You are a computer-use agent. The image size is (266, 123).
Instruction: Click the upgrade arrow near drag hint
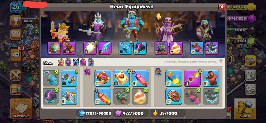(221, 61)
